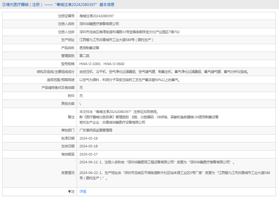Click the 批准日期 label
This screenshot has height=199, width=279.
tap(68, 138)
